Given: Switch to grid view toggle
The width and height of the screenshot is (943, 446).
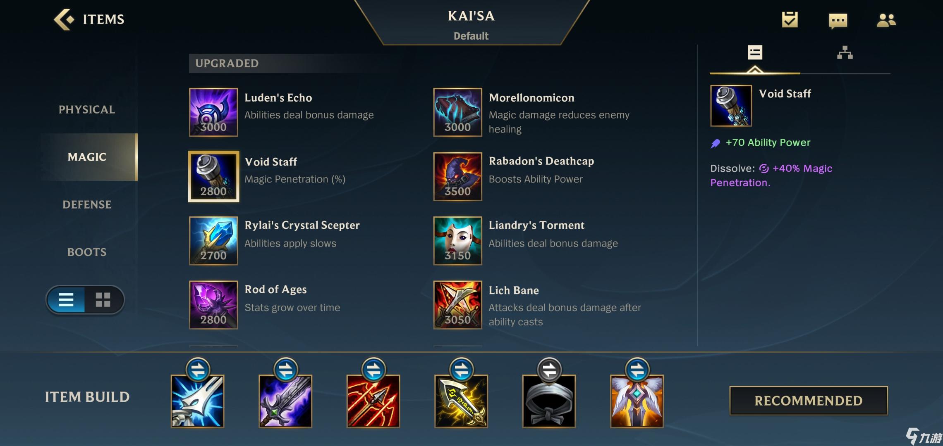Looking at the screenshot, I should tap(103, 300).
